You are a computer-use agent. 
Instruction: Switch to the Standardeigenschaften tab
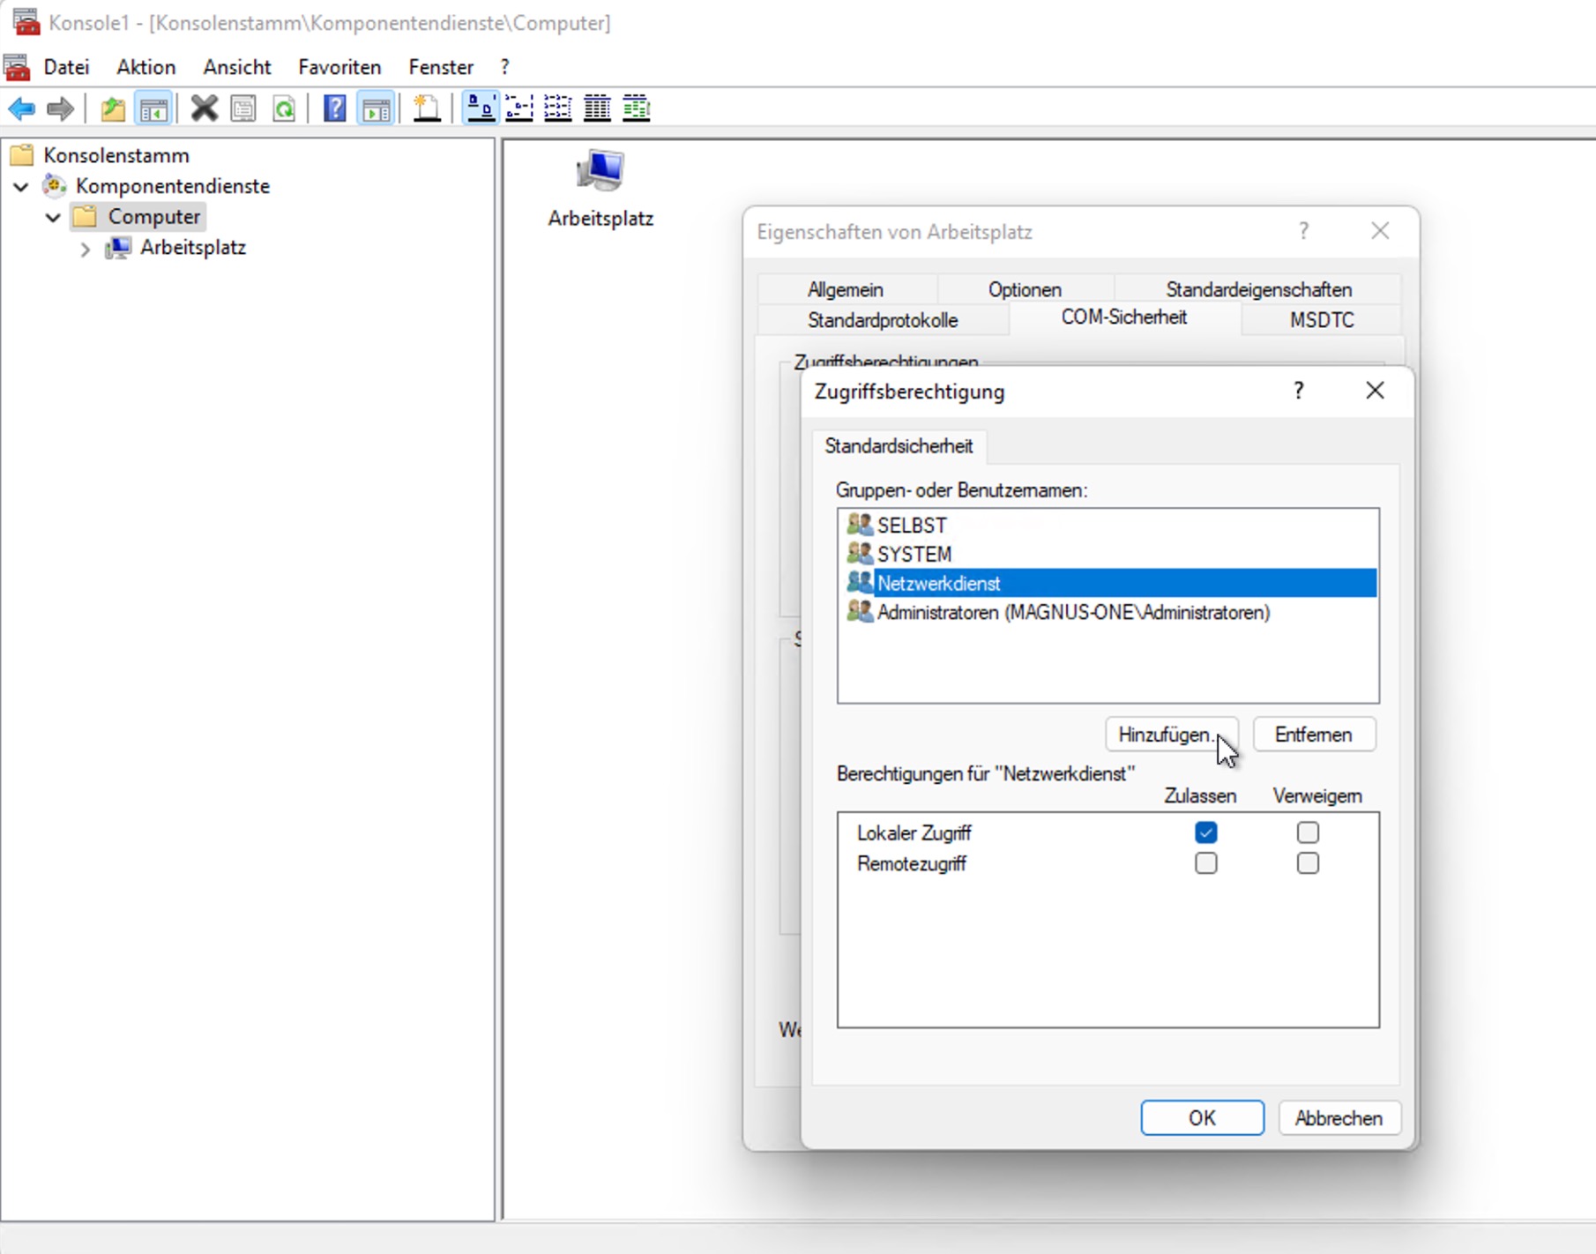pyautogui.click(x=1258, y=289)
